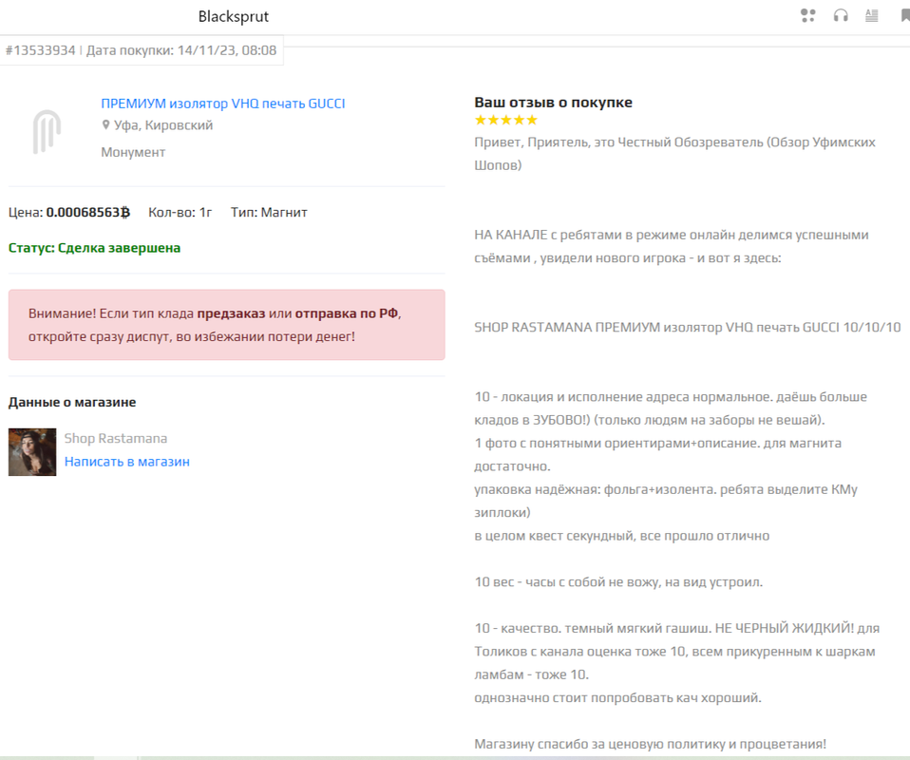Click the Ваш отзыв о покупке heading
Image resolution: width=910 pixels, height=760 pixels.
tap(553, 103)
